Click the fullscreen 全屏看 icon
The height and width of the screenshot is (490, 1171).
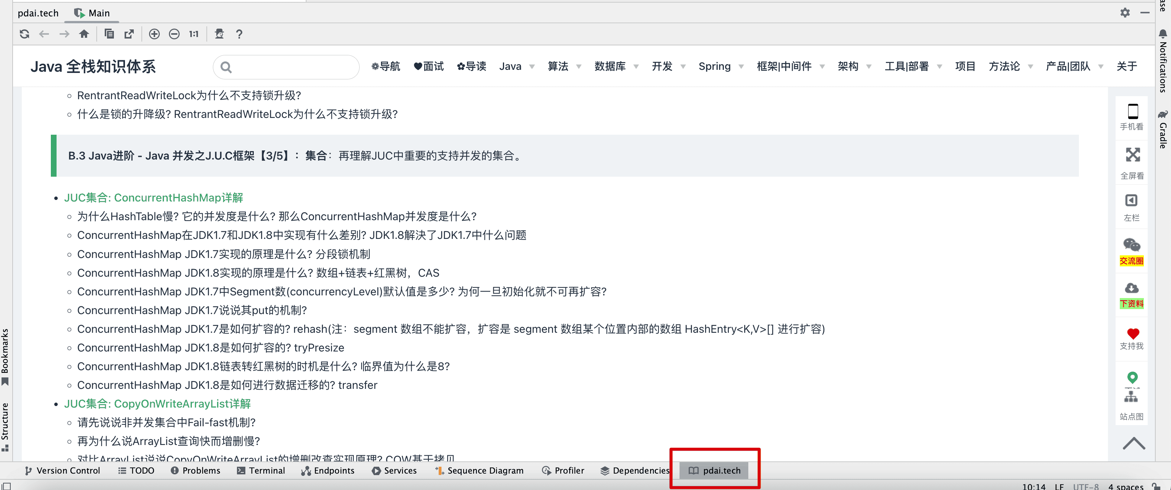pyautogui.click(x=1132, y=162)
